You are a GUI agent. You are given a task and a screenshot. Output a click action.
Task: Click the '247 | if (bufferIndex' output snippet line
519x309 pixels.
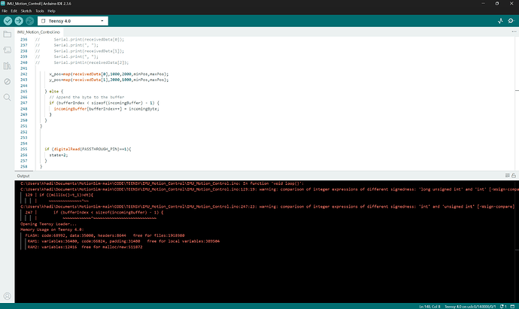coord(94,213)
